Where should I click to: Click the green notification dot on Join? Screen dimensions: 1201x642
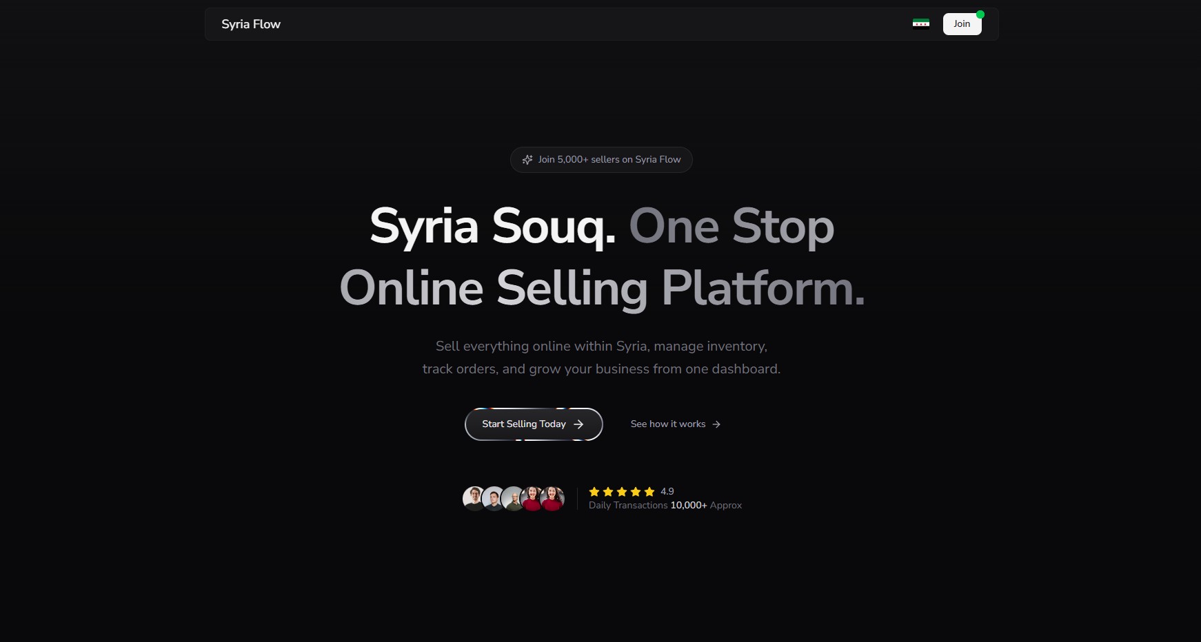pos(980,14)
